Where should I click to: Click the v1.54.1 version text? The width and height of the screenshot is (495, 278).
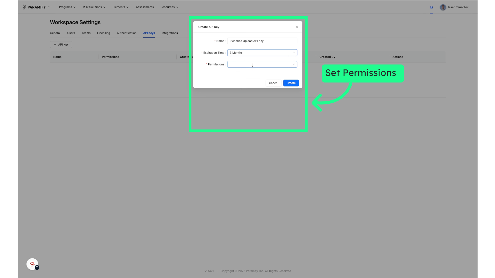coord(209,271)
